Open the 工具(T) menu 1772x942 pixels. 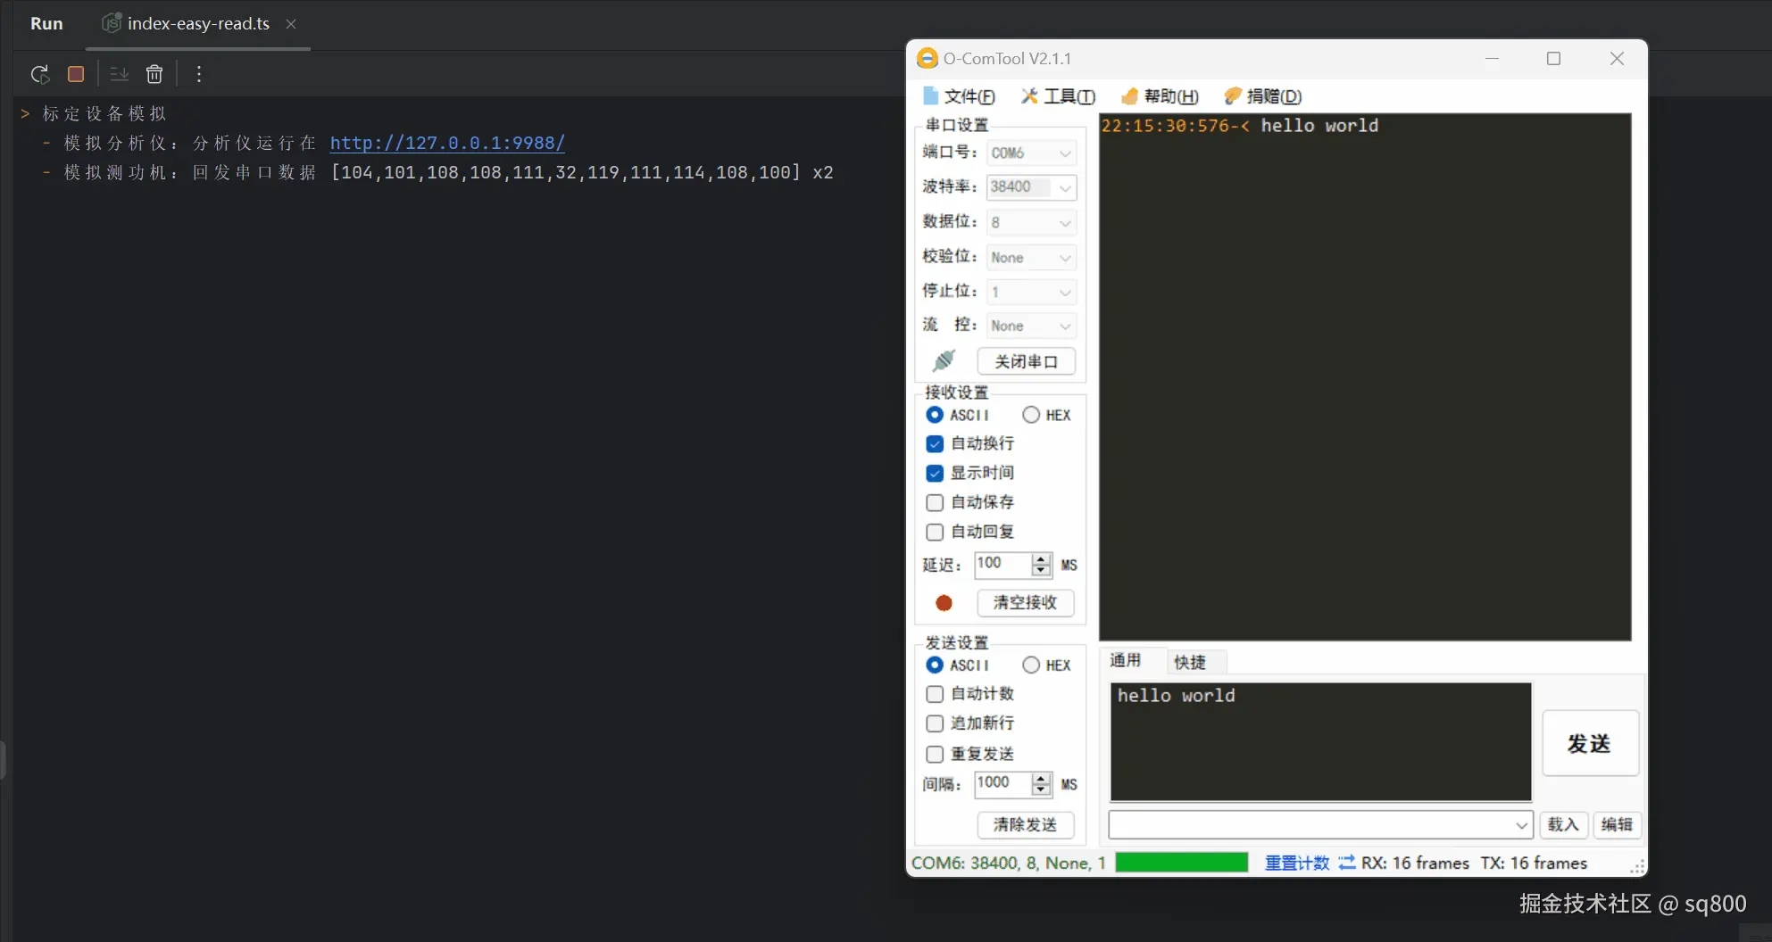1059,96
